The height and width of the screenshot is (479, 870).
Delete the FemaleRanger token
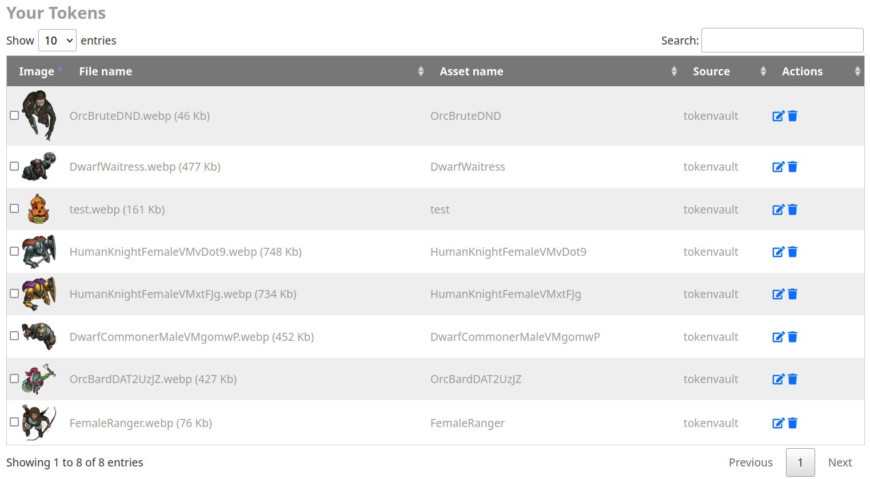click(792, 423)
